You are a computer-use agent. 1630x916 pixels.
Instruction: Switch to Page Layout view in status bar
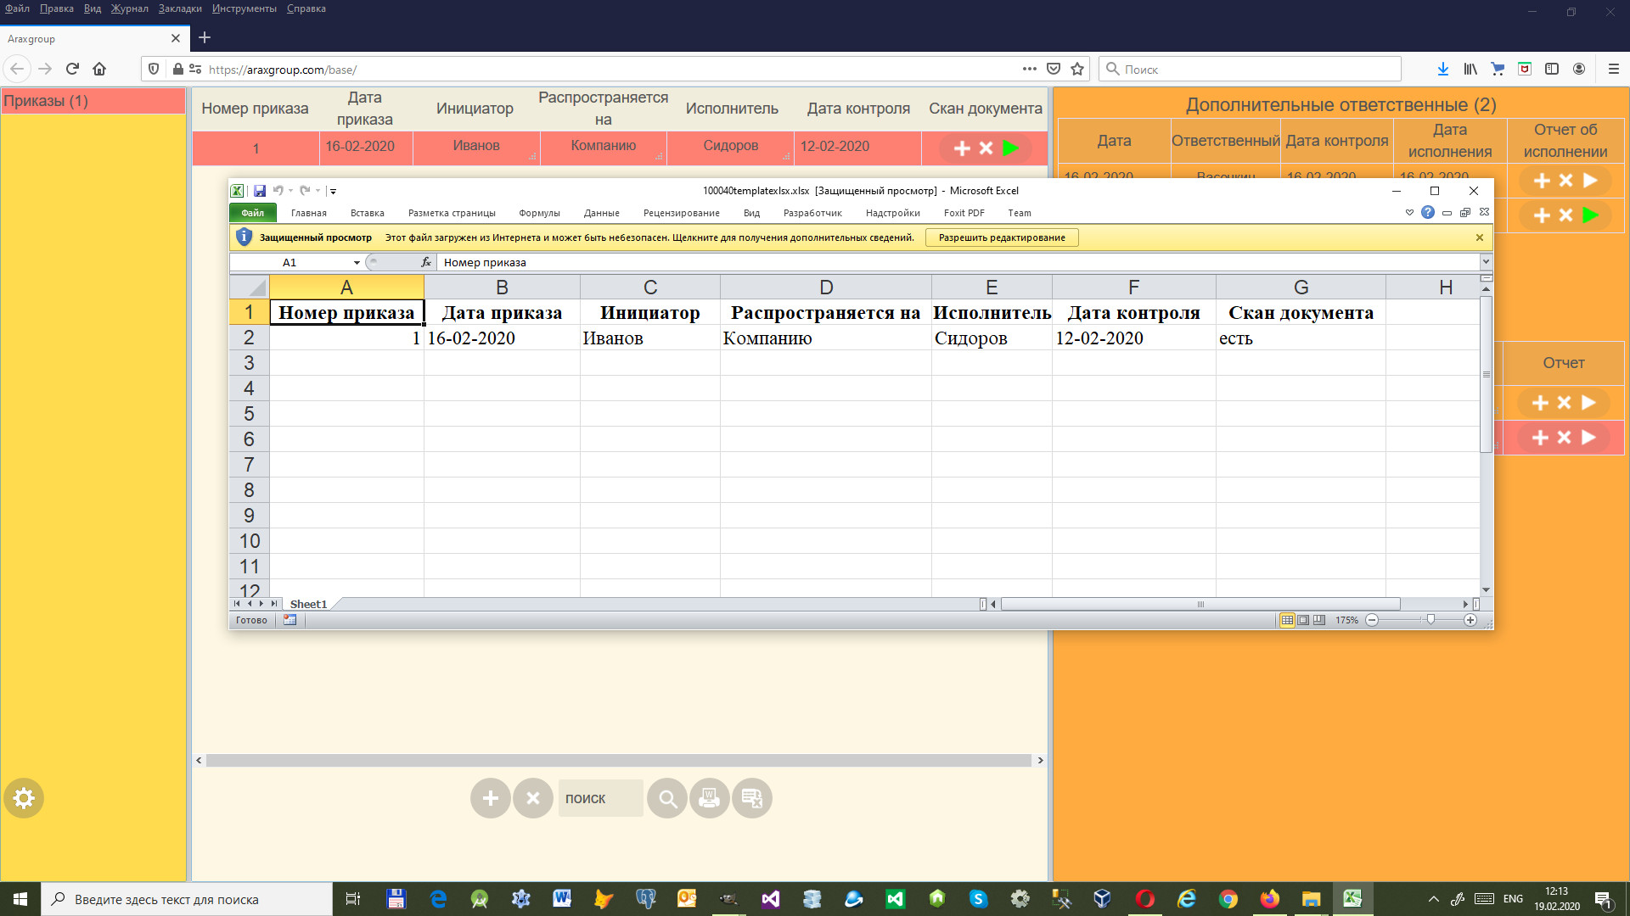coord(1303,620)
